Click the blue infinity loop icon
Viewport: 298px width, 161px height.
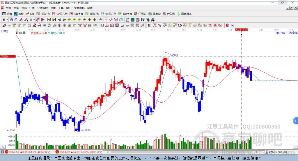tap(233, 25)
